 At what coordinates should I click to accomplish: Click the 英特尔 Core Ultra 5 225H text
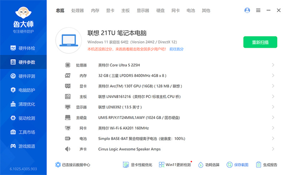point(119,65)
